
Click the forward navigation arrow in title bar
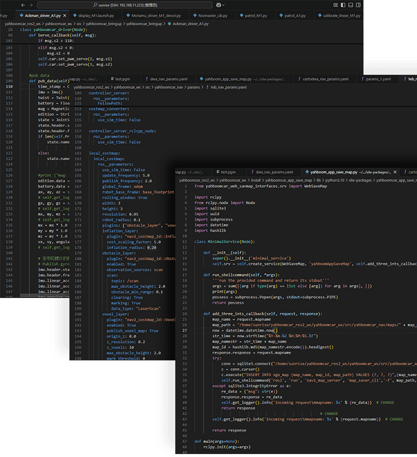click(31, 5)
